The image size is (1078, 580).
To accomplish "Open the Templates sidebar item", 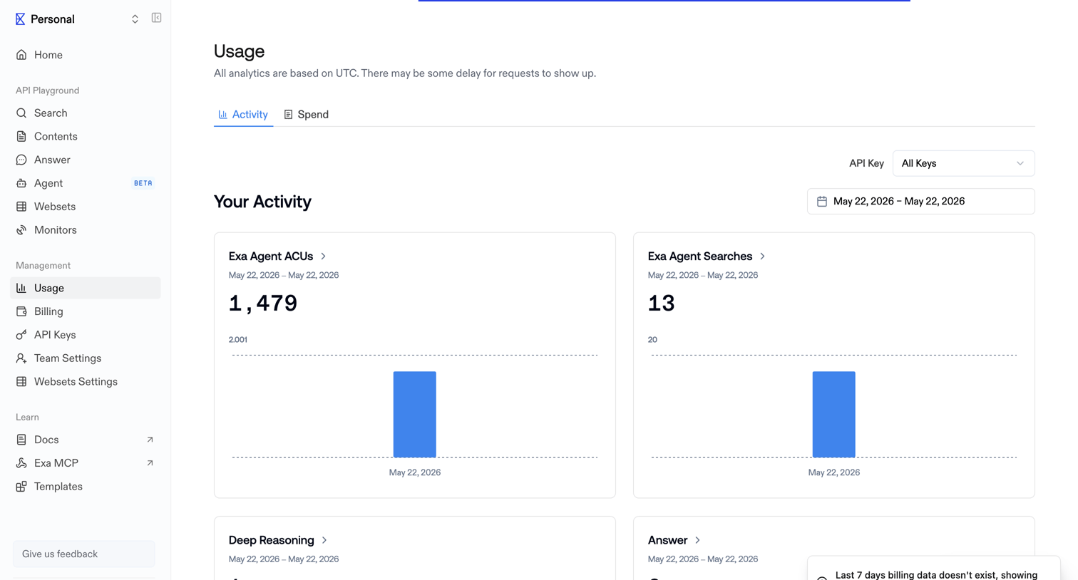I will click(x=86, y=487).
